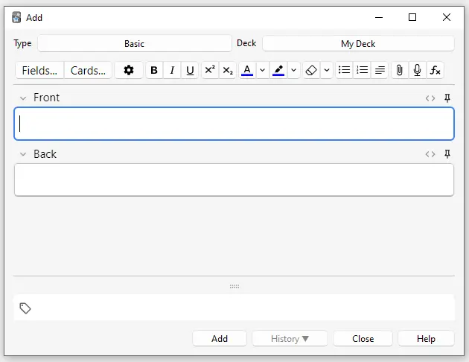Toggle bold text formatting
The image size is (469, 362).
[154, 70]
